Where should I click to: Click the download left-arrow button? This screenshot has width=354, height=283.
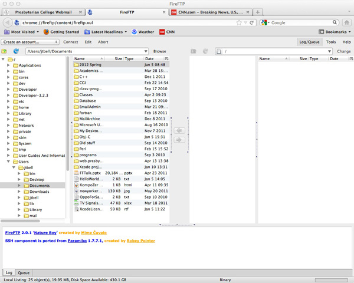coord(180,130)
